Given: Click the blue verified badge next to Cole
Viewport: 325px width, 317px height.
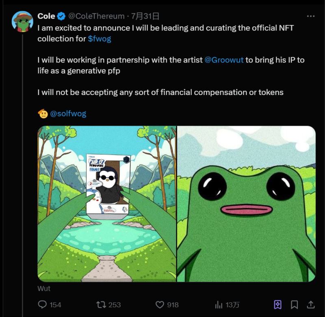Looking at the screenshot, I should point(61,16).
